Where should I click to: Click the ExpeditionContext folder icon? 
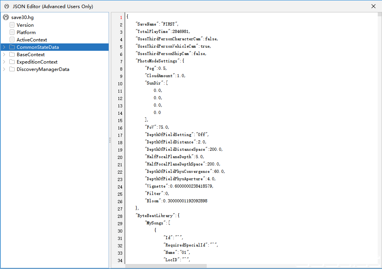click(x=12, y=62)
